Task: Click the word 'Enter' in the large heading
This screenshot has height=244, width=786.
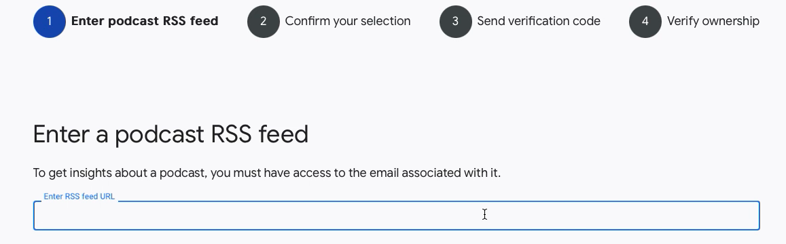Action: click(61, 134)
